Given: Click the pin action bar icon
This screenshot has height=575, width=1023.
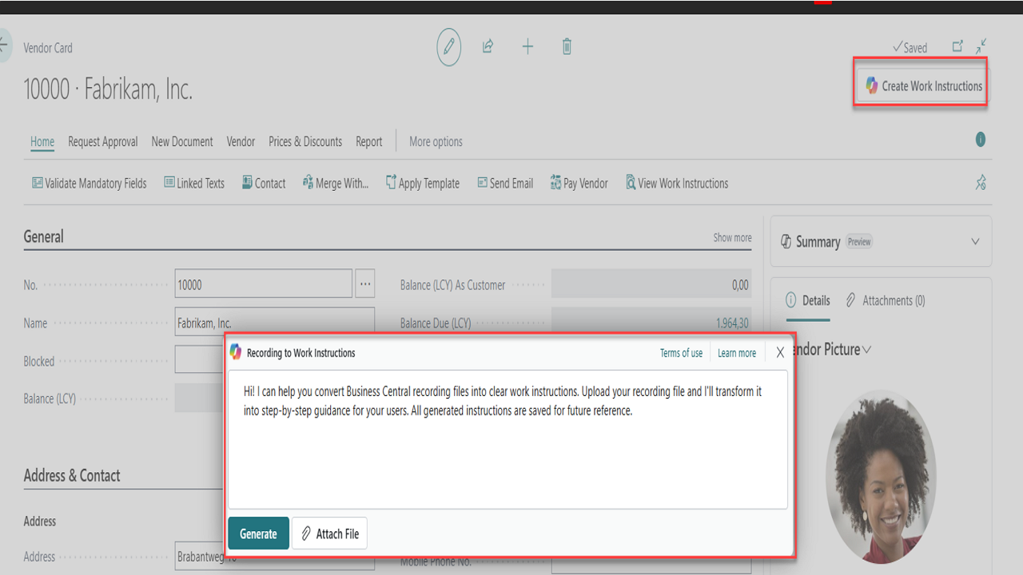Looking at the screenshot, I should tap(981, 183).
